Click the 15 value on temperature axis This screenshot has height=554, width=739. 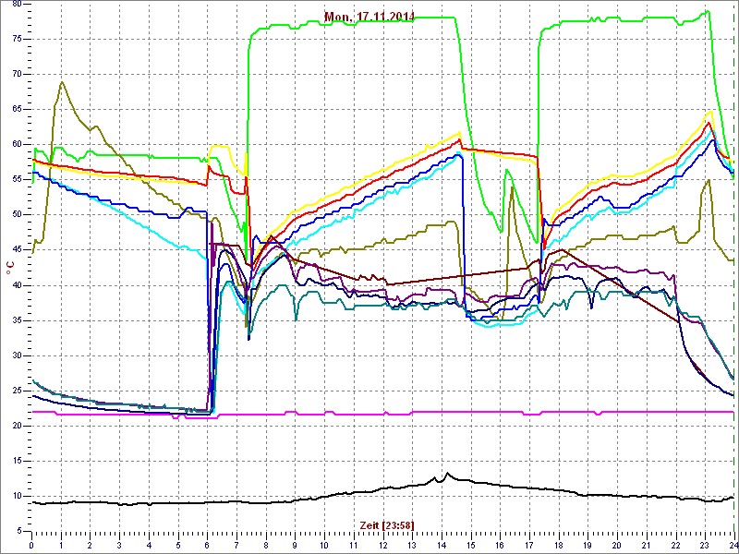tap(16, 461)
